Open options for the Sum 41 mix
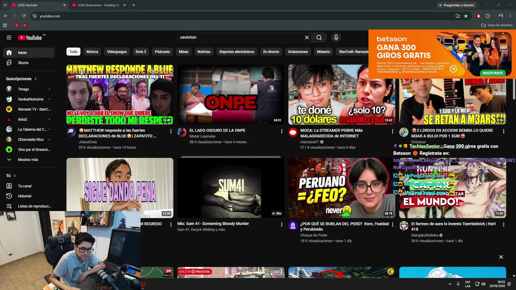This screenshot has width=516, height=290. point(281,225)
